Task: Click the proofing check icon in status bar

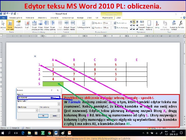Action: tap(23, 128)
